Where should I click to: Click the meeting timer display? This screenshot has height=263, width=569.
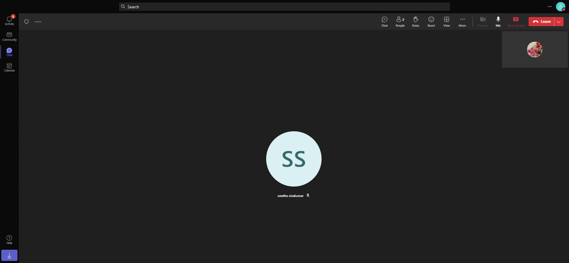pyautogui.click(x=38, y=22)
